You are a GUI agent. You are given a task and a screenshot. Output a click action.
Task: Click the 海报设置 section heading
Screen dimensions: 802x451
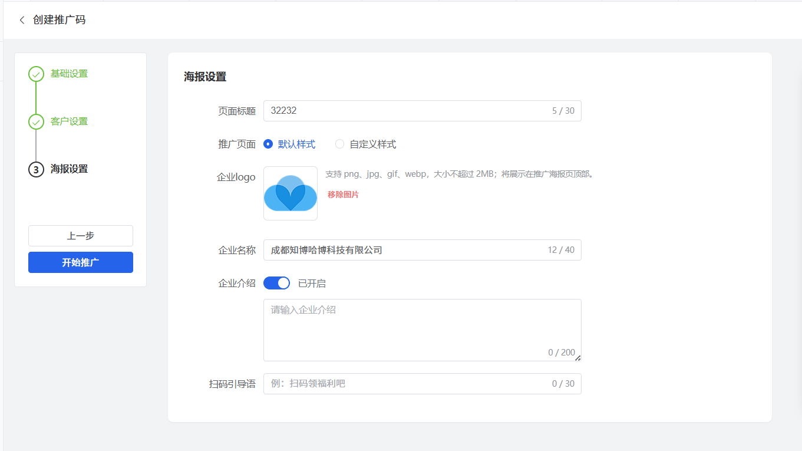(x=205, y=77)
